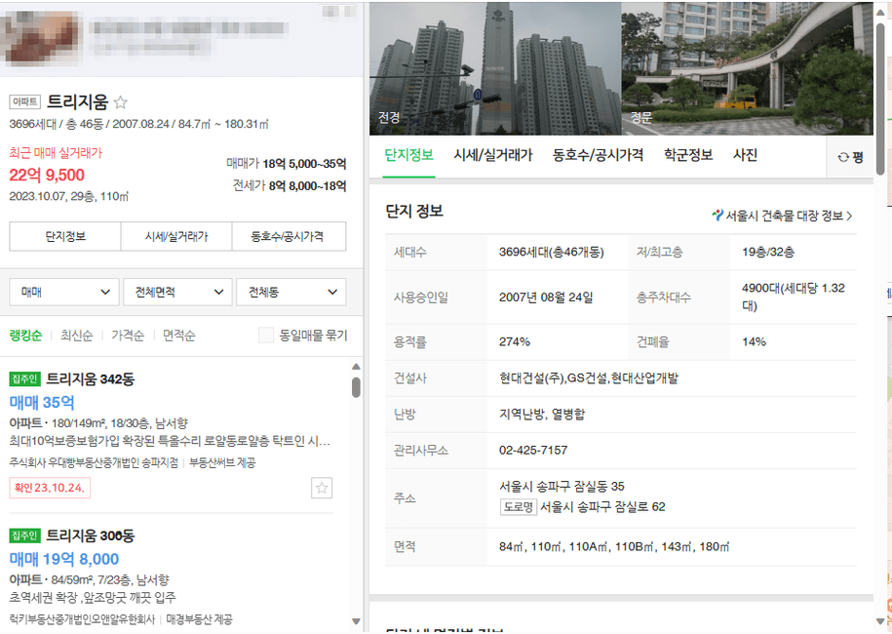View the 전경 complex photo
The image size is (892, 634).
click(495, 69)
